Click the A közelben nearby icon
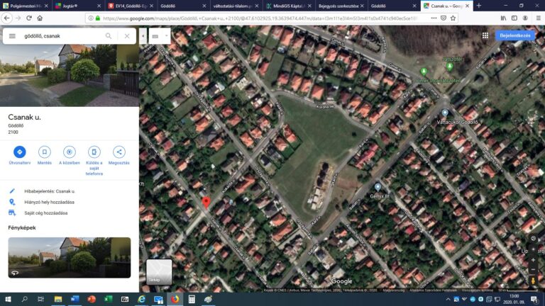 69,152
